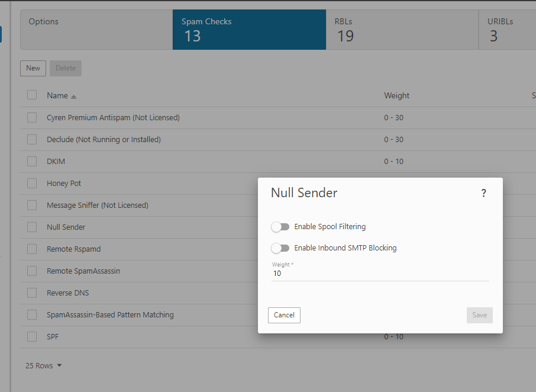The width and height of the screenshot is (536, 392).
Task: Tick the SPF row checkbox
Action: pyautogui.click(x=32, y=336)
